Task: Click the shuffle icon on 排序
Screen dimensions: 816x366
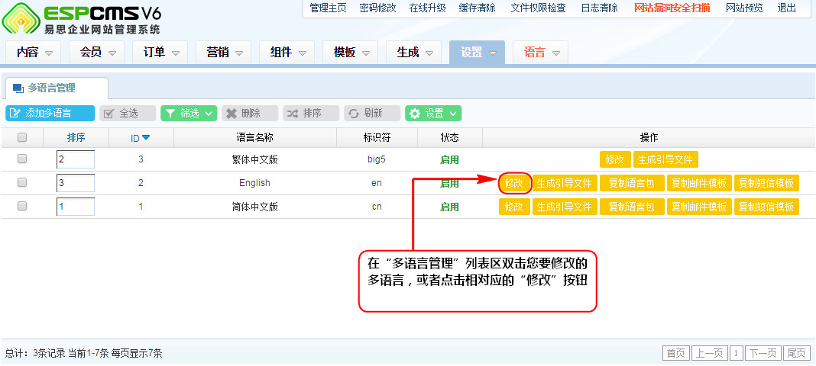Action: [293, 113]
